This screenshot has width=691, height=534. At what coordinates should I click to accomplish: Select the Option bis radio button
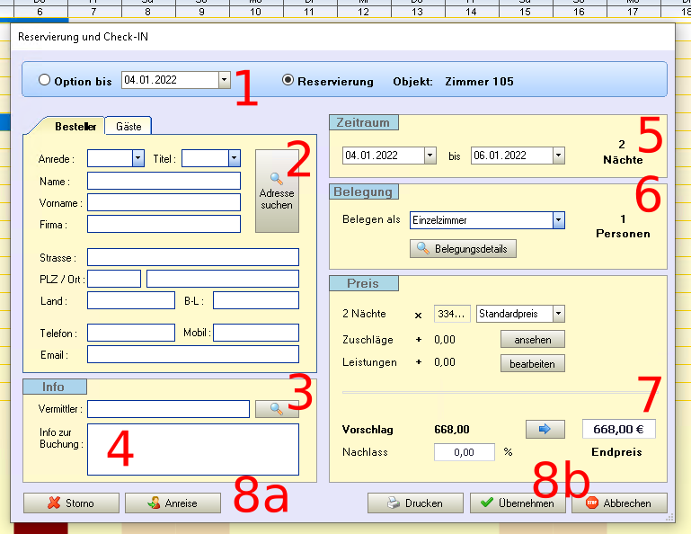point(45,80)
